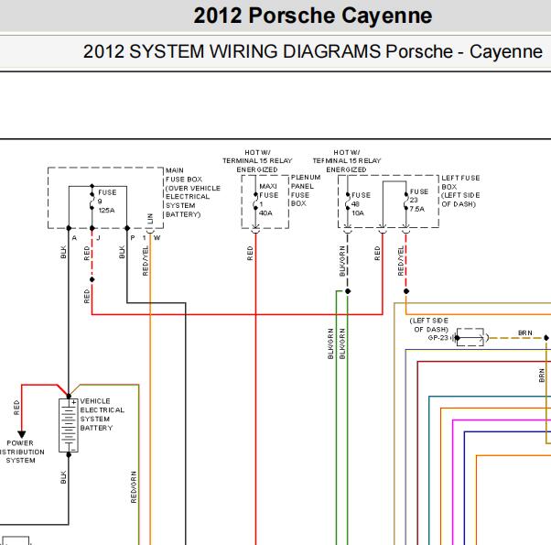Click the "GP-23" ground point label
The image size is (551, 545).
pos(438,338)
